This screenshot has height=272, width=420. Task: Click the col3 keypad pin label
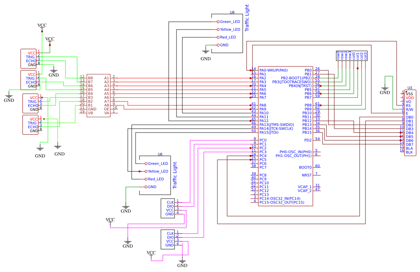pyautogui.click(x=365, y=56)
